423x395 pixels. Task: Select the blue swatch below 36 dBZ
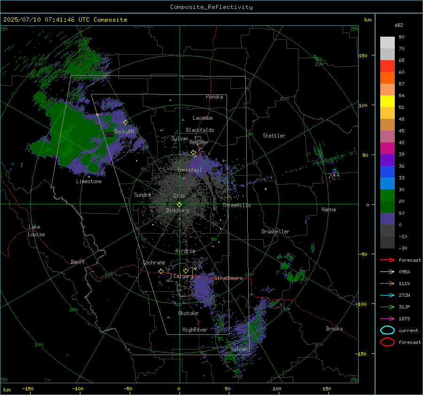tap(387, 172)
